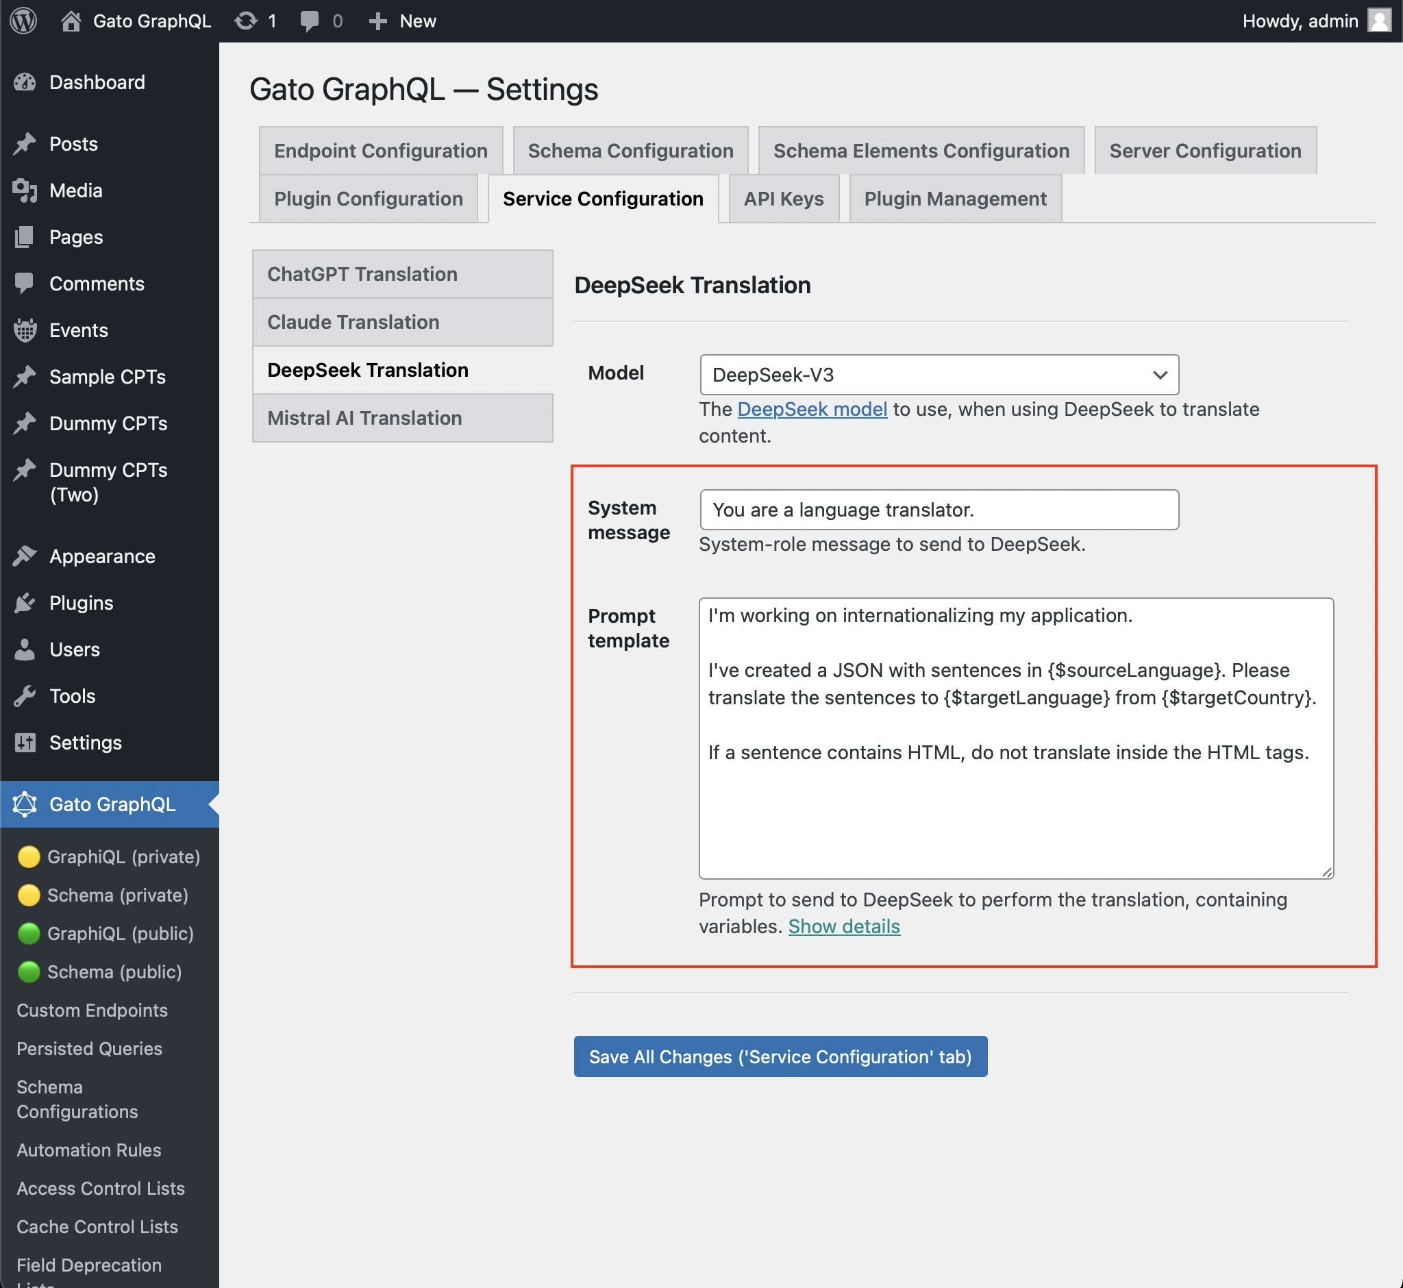Open ChatGPT Translation settings section
The height and width of the screenshot is (1288, 1403).
point(402,274)
